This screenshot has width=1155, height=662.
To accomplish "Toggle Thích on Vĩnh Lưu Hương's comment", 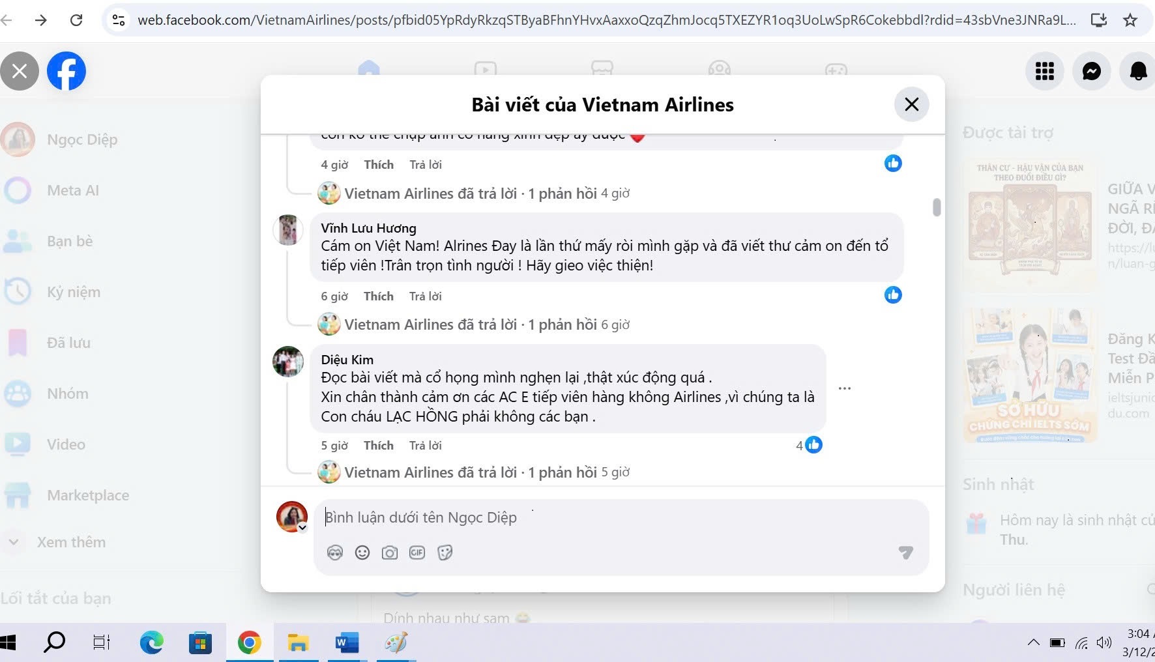I will click(x=378, y=296).
